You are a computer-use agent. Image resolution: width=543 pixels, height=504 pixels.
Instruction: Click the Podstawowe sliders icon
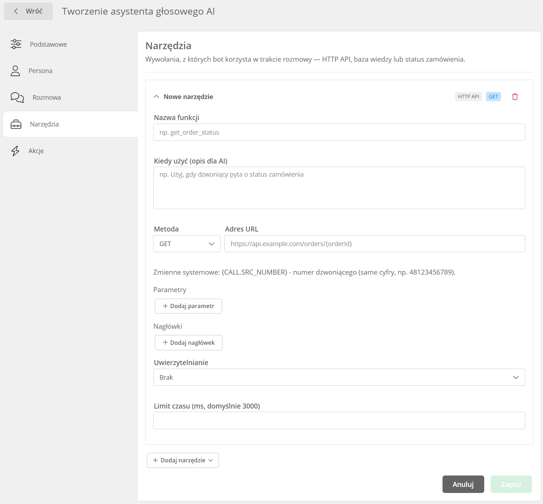16,44
